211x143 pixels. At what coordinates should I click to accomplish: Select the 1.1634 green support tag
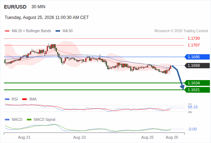tap(197, 83)
